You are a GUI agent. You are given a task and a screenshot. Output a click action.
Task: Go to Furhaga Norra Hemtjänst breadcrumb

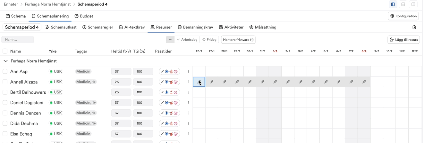47,4
